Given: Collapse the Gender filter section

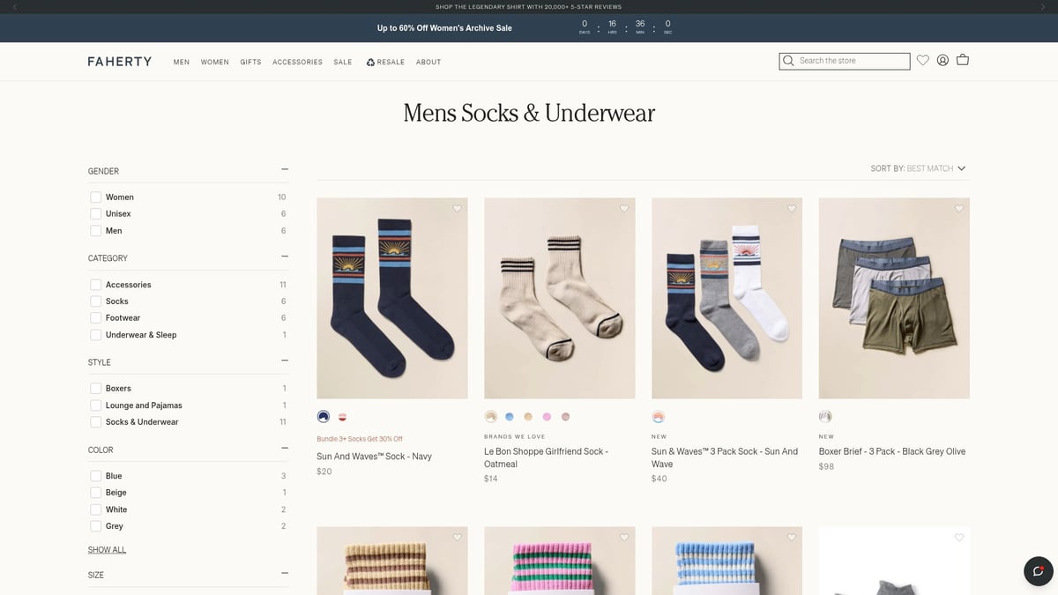Looking at the screenshot, I should 284,168.
